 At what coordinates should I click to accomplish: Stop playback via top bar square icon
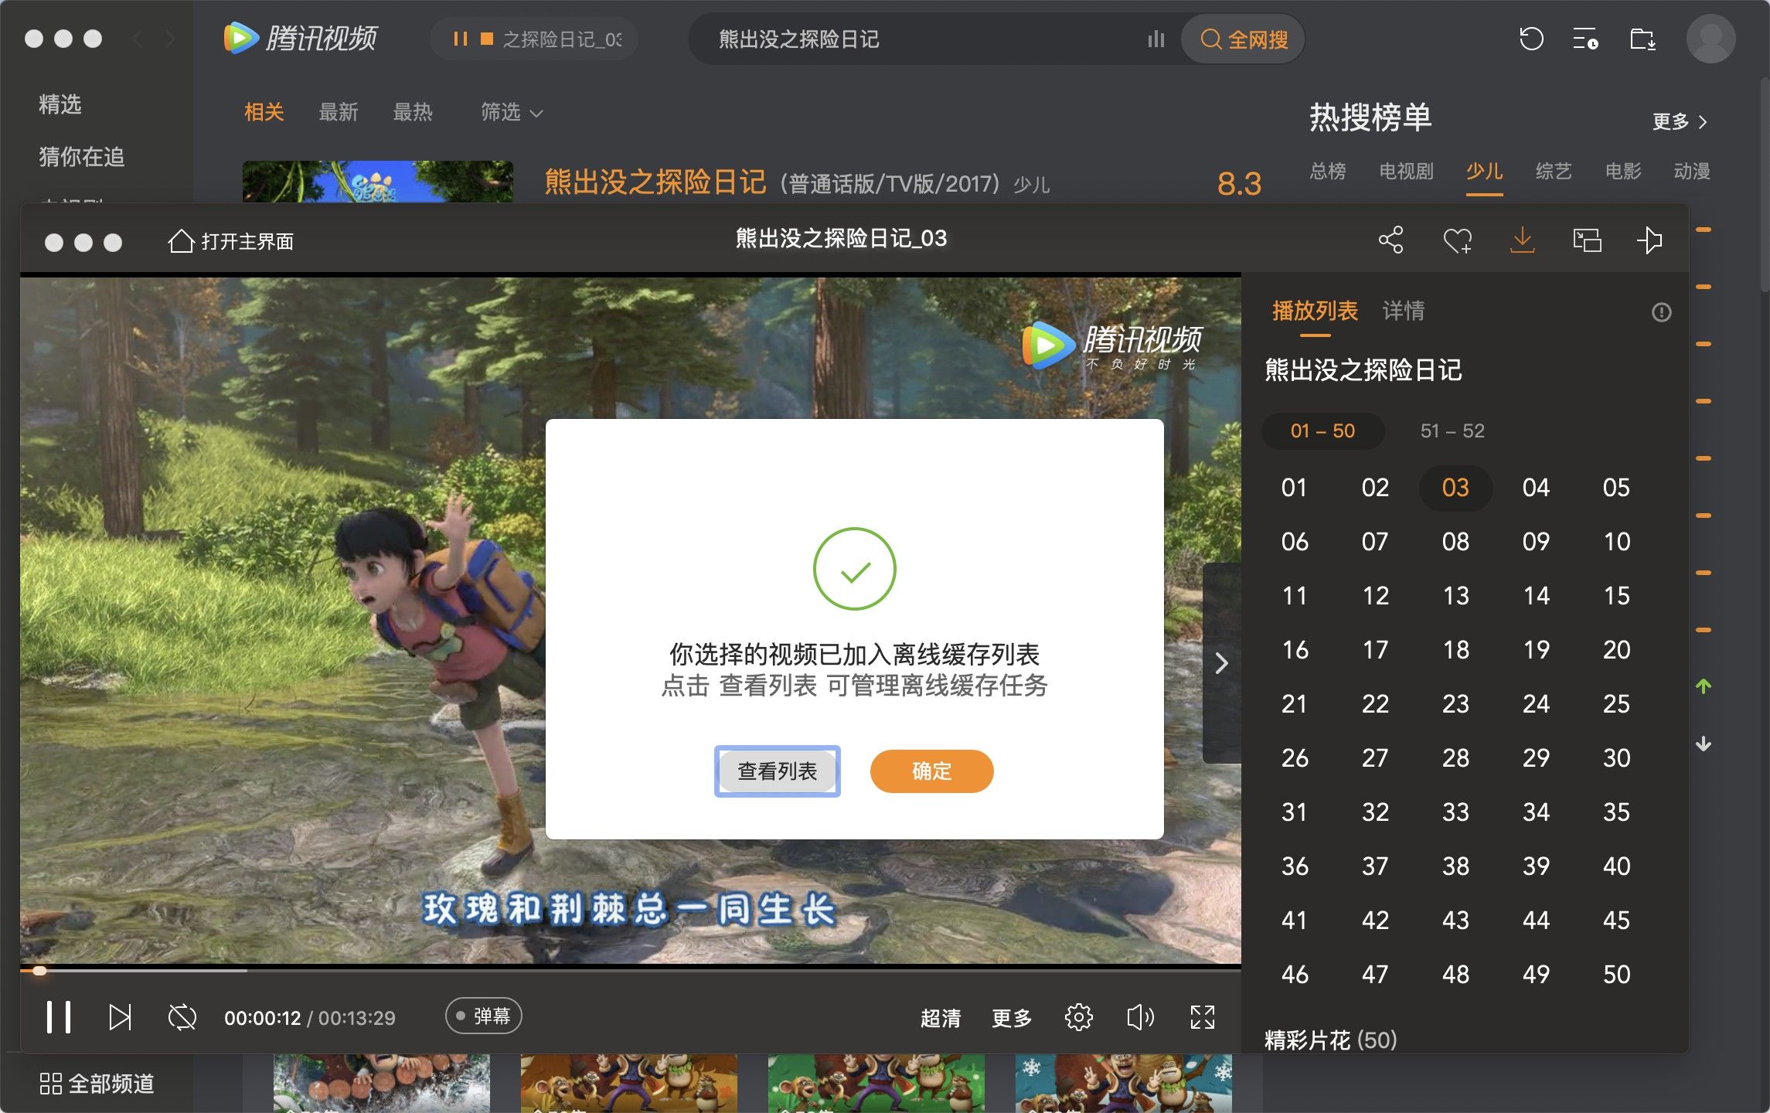[487, 39]
